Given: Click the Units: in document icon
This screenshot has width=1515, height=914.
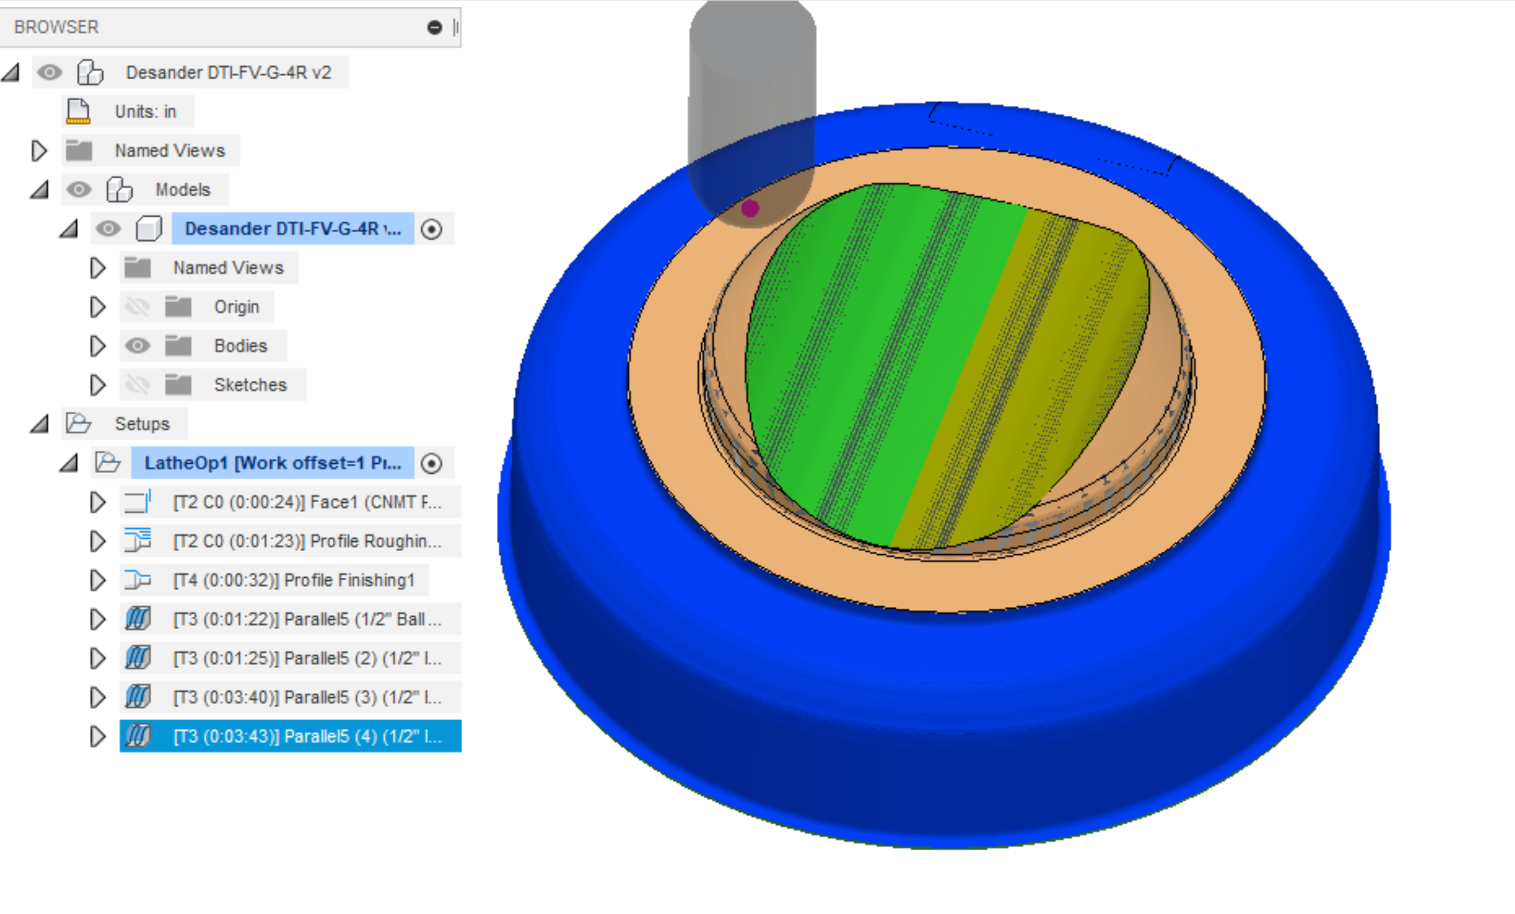Looking at the screenshot, I should tap(78, 111).
